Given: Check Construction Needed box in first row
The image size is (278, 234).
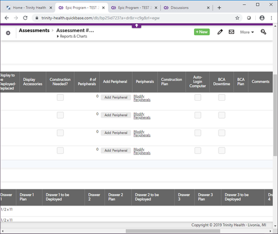Looking at the screenshot, I should point(60,98).
